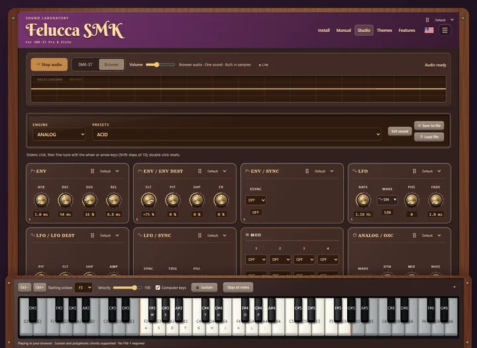Lower the keyboard with Oct- button
477x348 pixels.
point(25,288)
